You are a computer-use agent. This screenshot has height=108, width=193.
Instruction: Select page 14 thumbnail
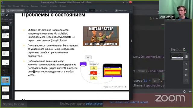point(5,62)
